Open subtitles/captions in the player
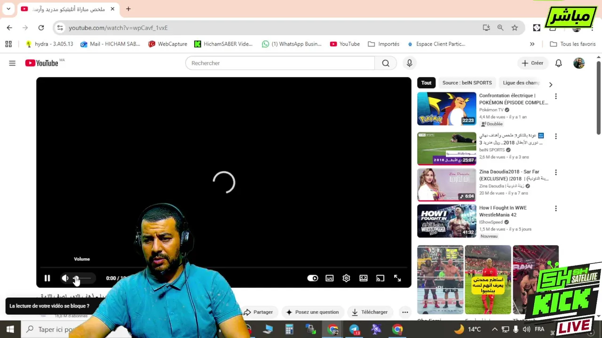This screenshot has width=602, height=338. point(330,278)
